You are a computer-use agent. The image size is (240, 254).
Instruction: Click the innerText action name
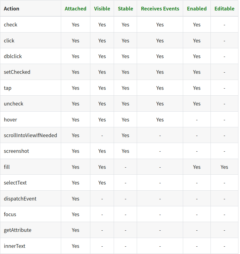pyautogui.click(x=15, y=246)
